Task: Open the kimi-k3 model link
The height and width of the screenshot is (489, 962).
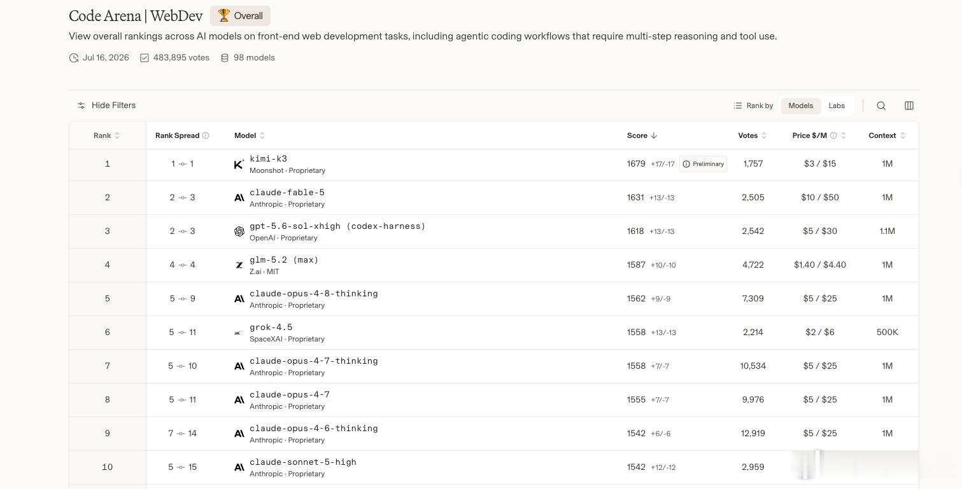Action: (268, 159)
